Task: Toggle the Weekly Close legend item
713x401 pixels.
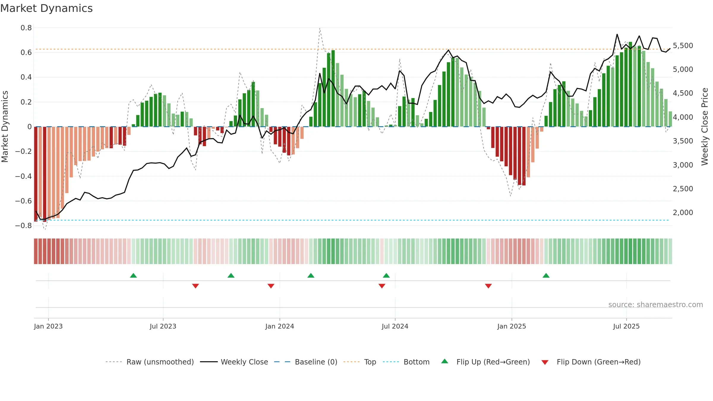Action: pyautogui.click(x=234, y=362)
